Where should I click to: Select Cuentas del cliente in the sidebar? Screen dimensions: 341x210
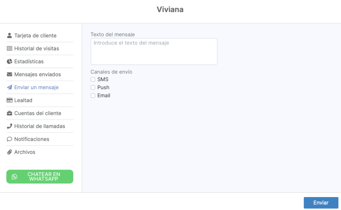38,113
